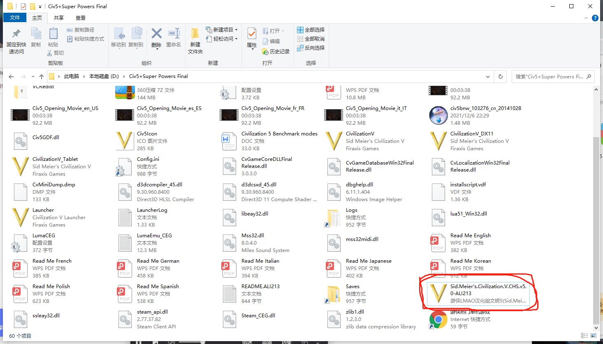Screen dimensions: 603x344
Task: Click Select All (全部选择)
Action: tap(311, 30)
